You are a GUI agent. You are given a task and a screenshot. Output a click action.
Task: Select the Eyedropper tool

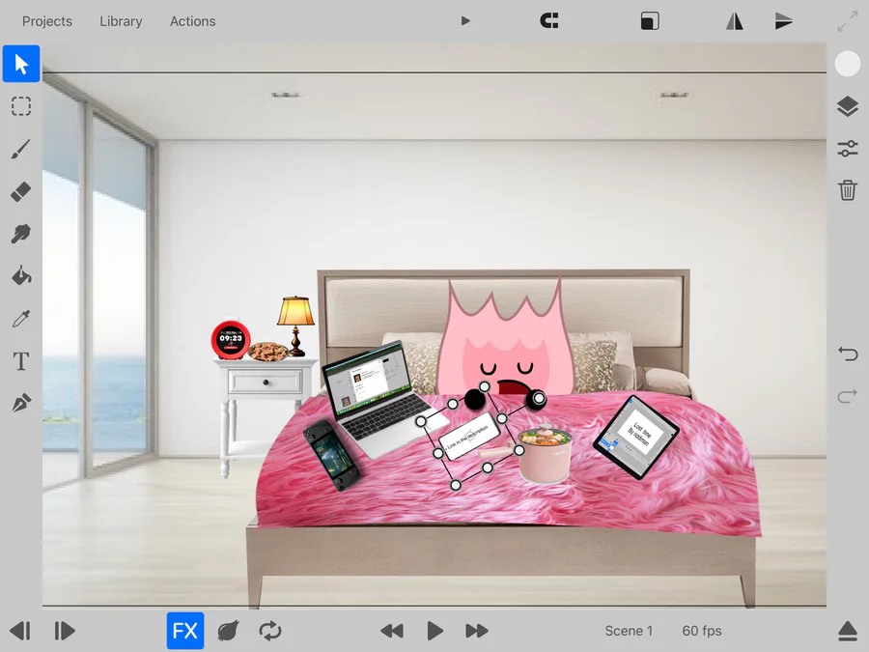21,318
